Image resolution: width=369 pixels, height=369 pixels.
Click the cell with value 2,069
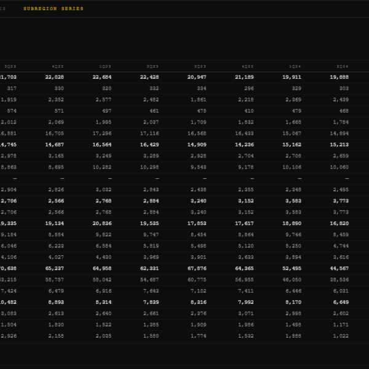click(56, 122)
